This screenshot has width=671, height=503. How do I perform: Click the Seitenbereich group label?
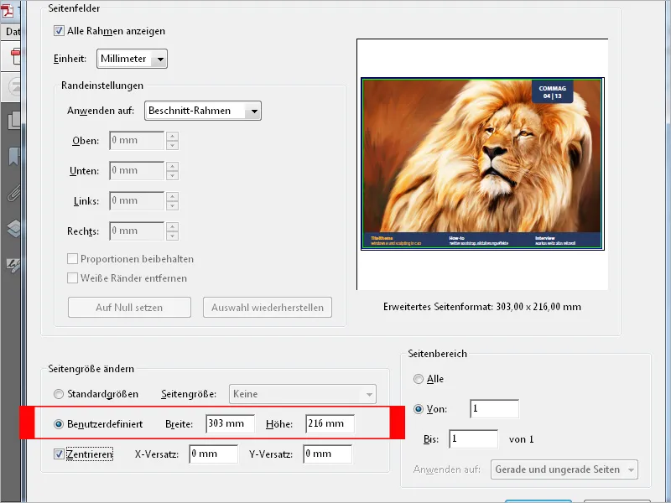pos(437,354)
